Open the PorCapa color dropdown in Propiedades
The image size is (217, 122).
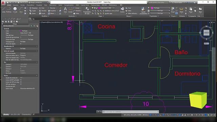click(160, 8)
